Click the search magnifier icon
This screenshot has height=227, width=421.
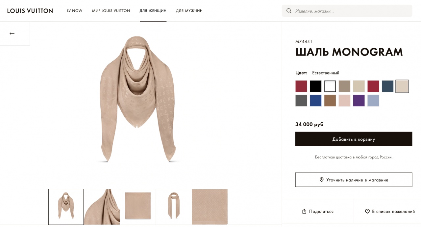point(289,11)
